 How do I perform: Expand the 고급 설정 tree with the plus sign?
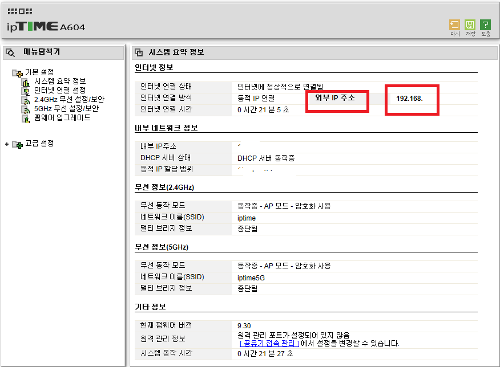pyautogui.click(x=7, y=144)
